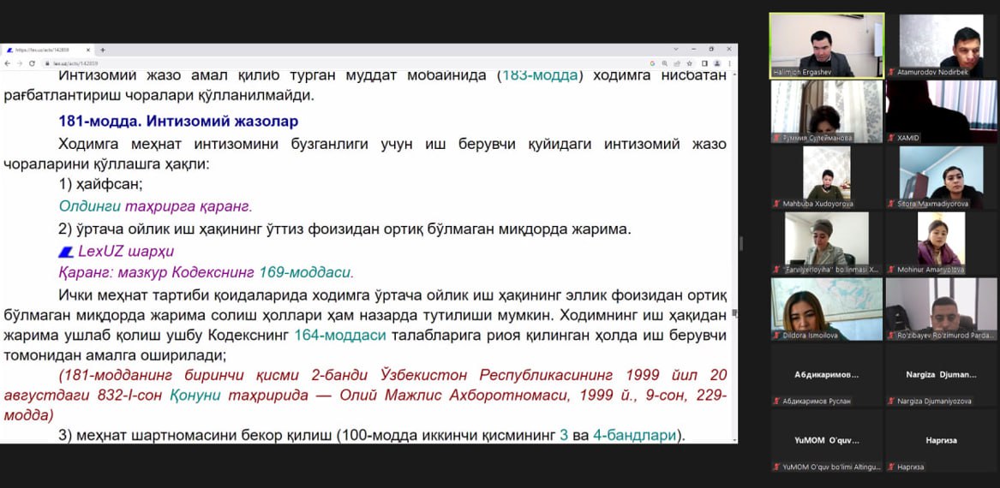
Task: Open a new browser tab
Action: point(102,50)
